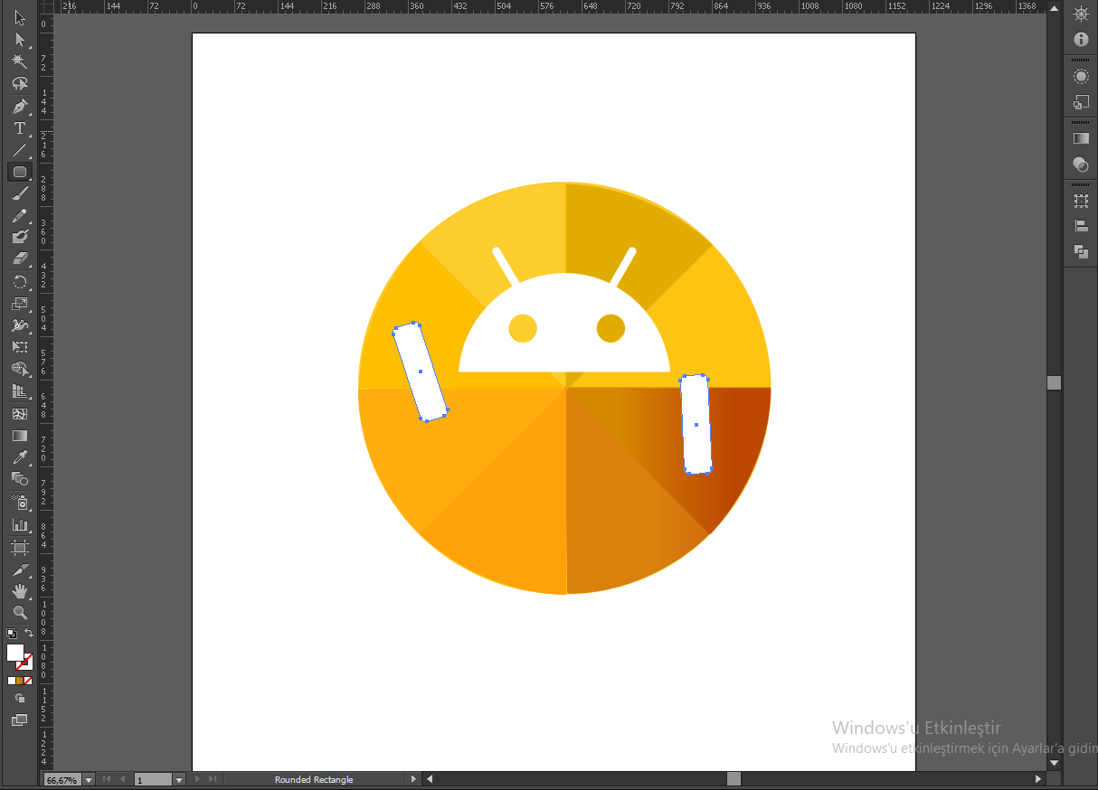Select the Artboard tool
The image size is (1098, 790).
(x=19, y=547)
